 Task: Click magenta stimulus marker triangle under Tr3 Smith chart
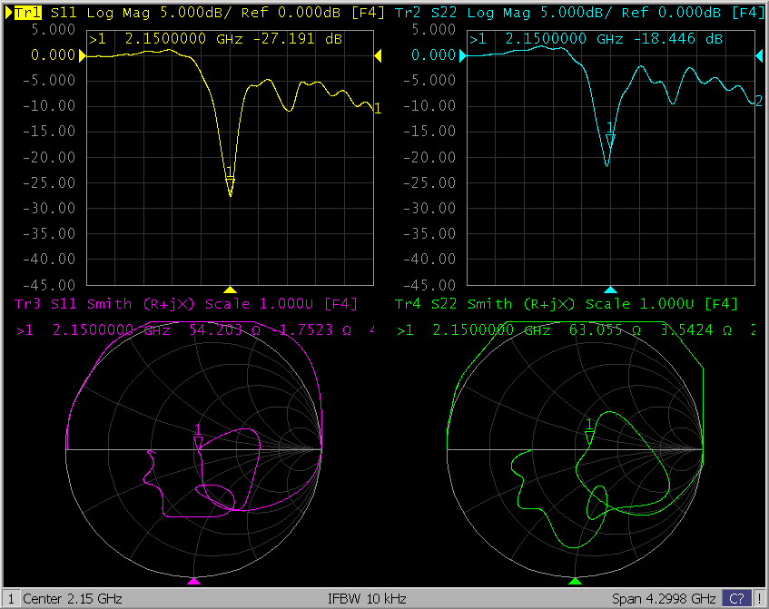(193, 581)
